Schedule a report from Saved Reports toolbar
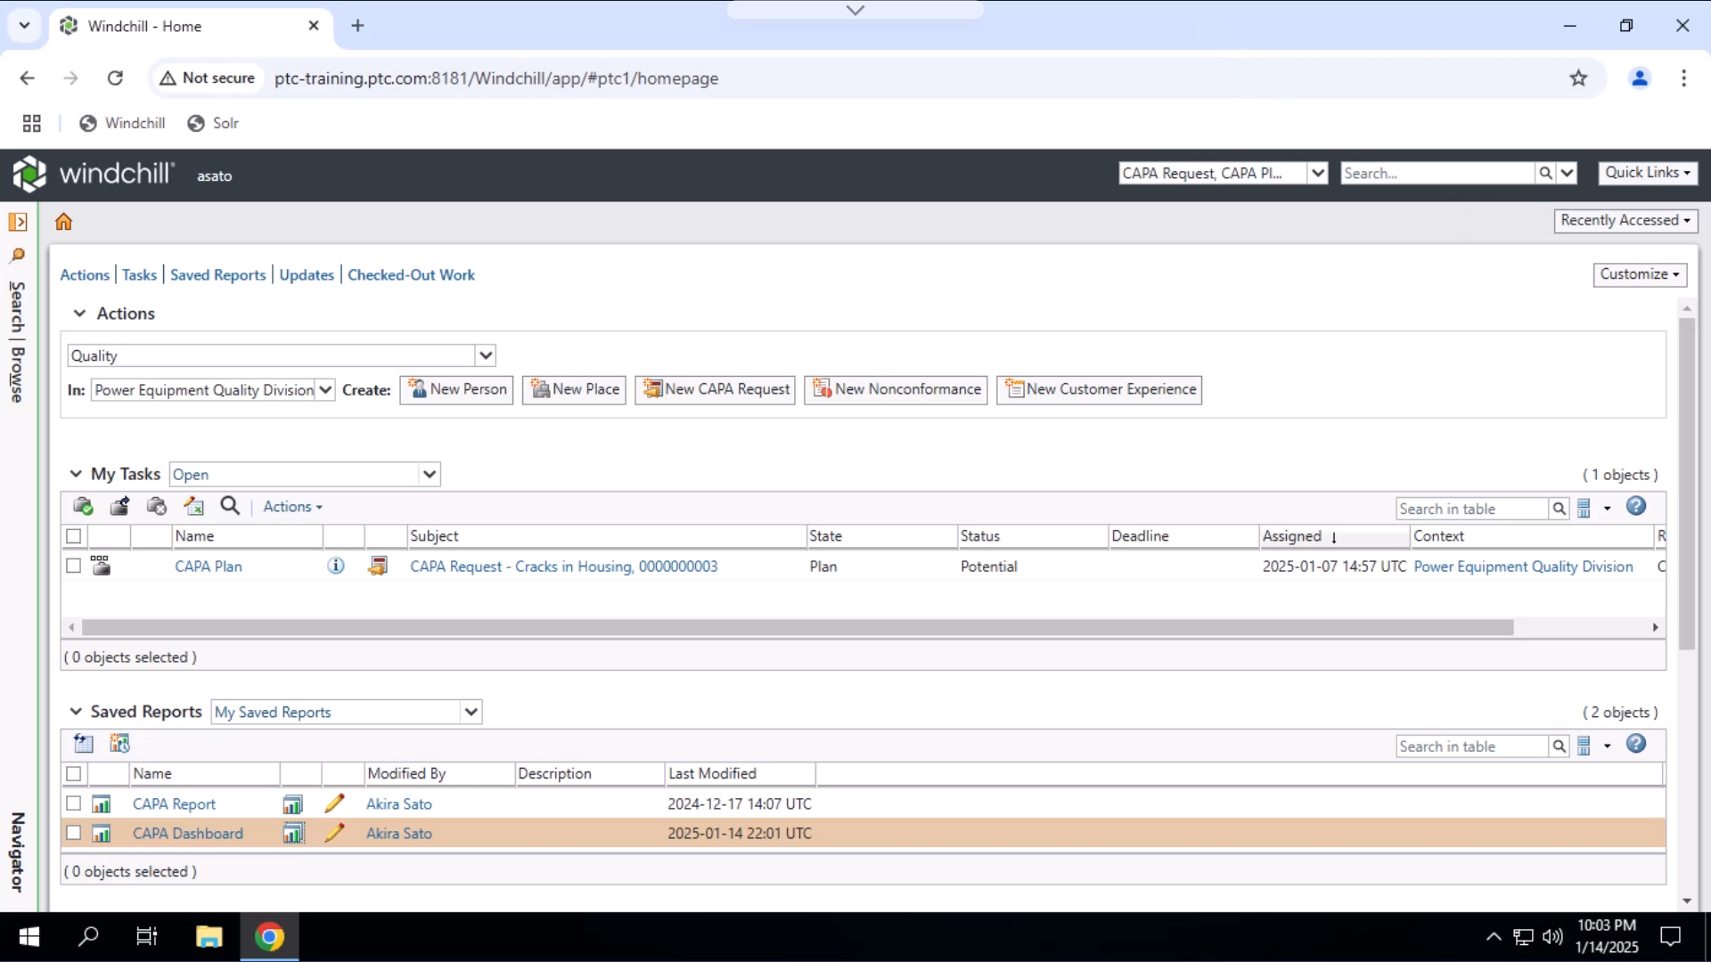Image resolution: width=1711 pixels, height=962 pixels. click(119, 743)
